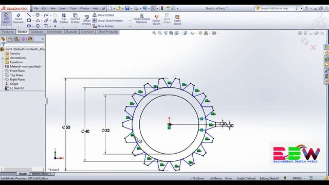The width and height of the screenshot is (329, 185).
Task: Open the Help menu
Action: 96,8
